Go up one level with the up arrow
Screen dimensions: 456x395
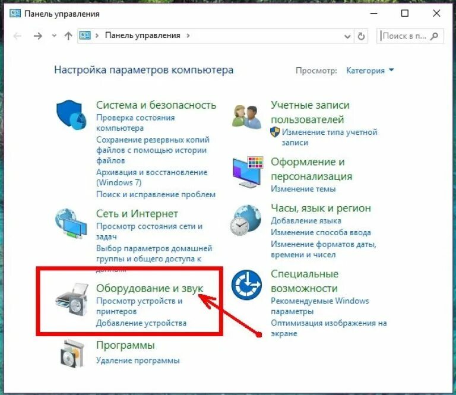coord(68,36)
